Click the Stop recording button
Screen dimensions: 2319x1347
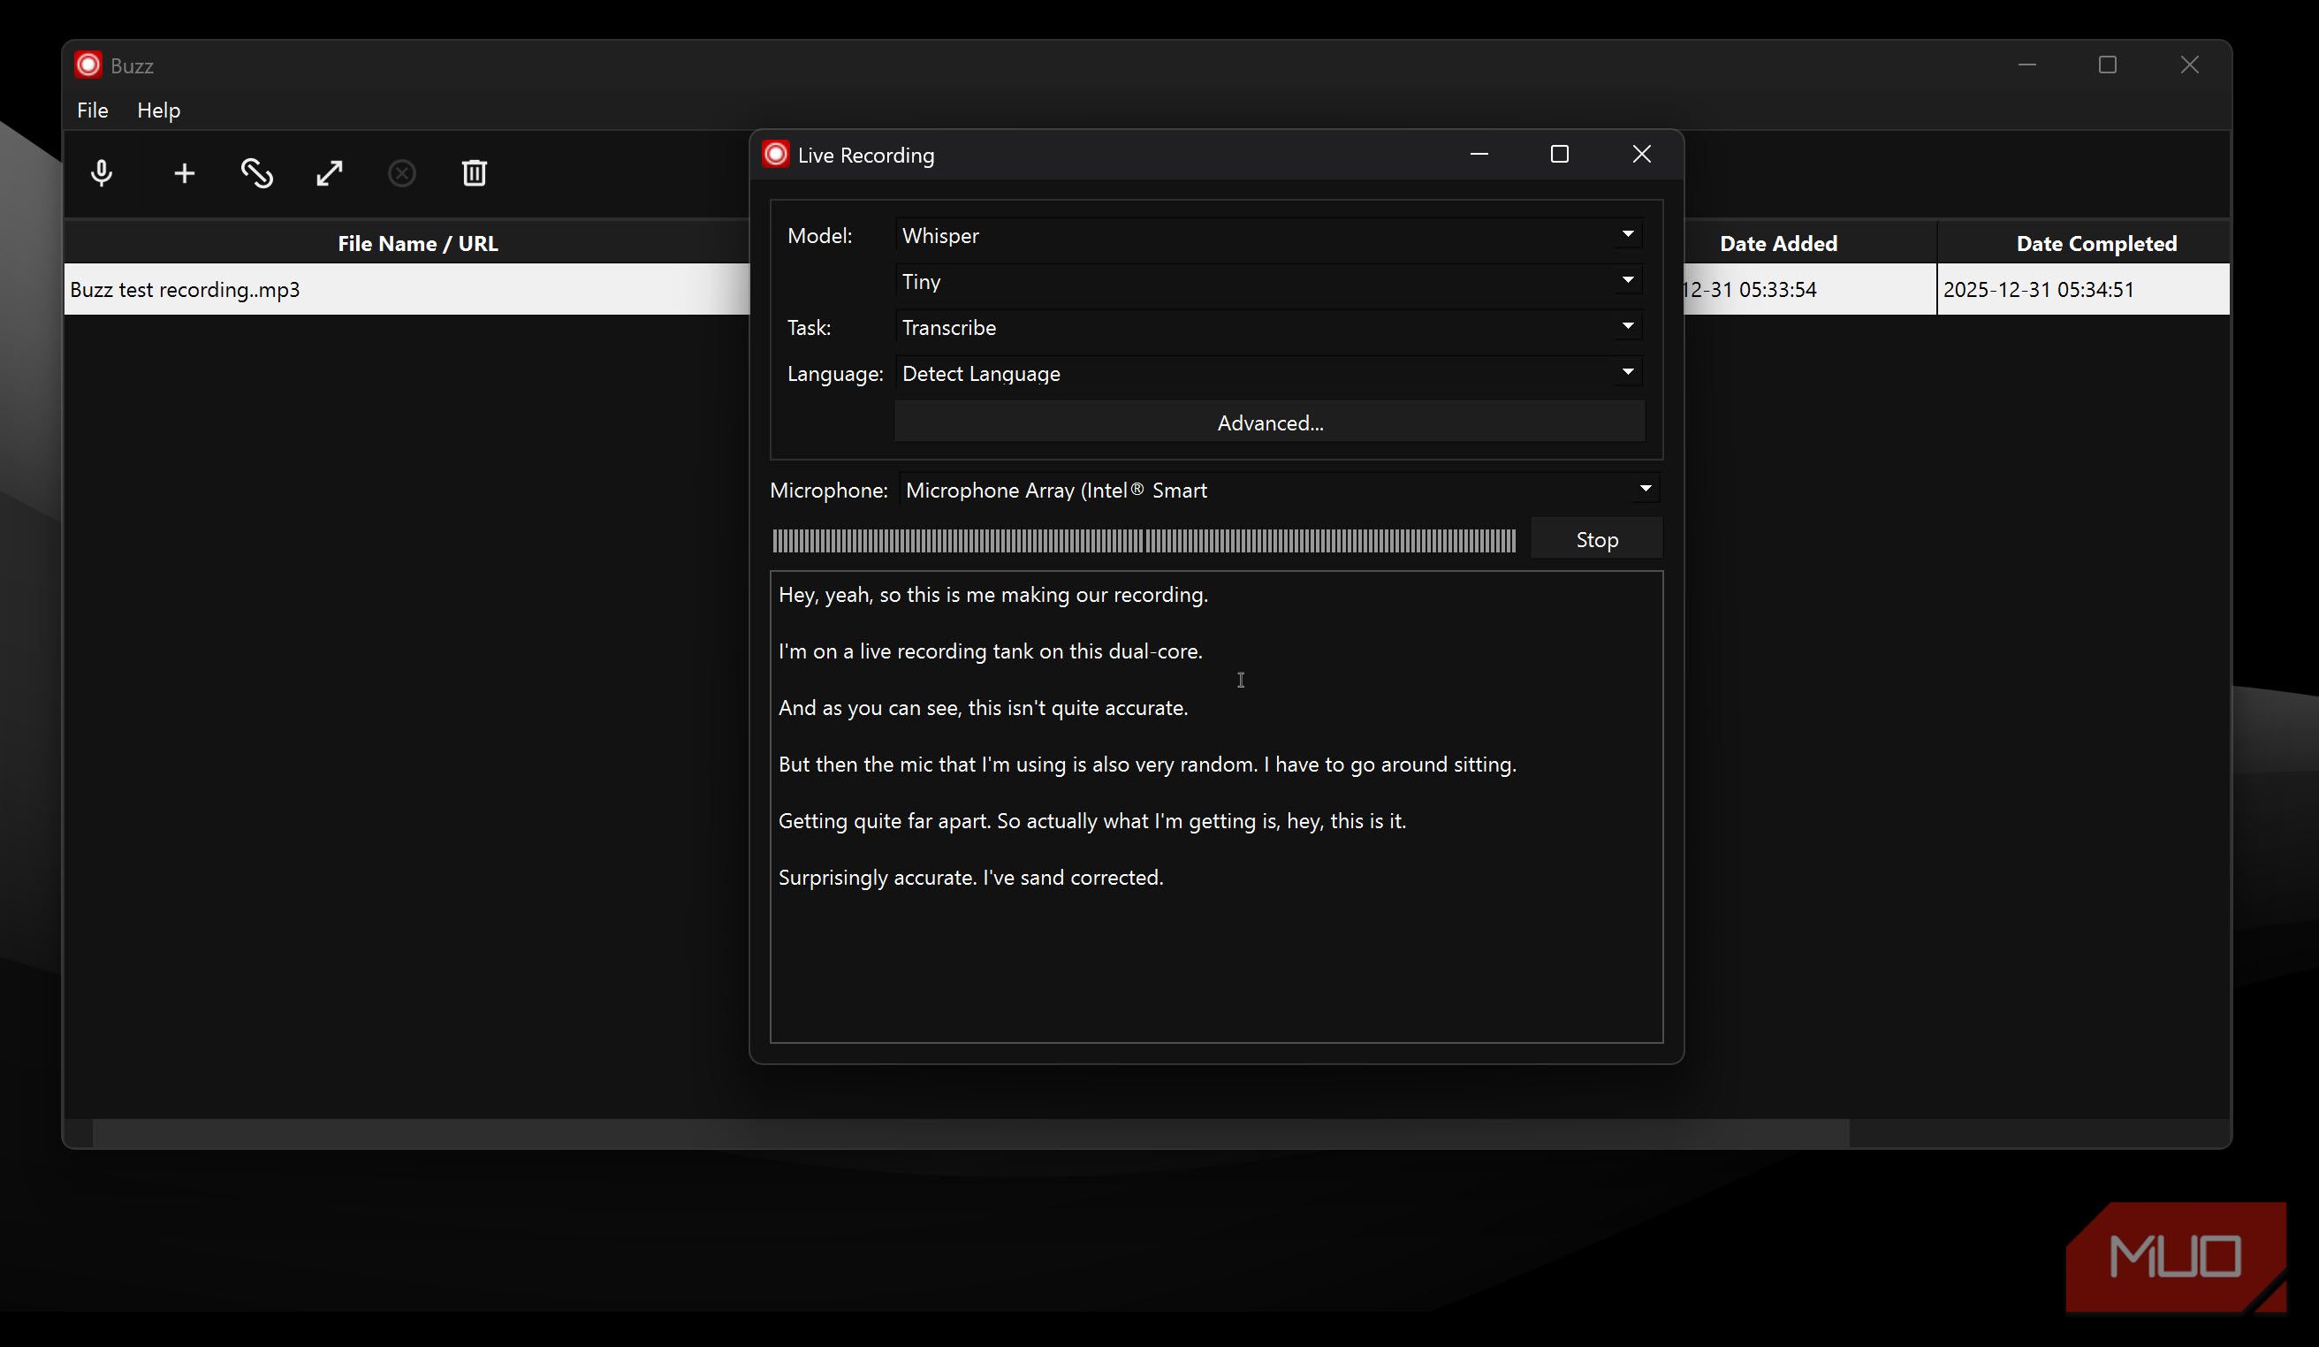pyautogui.click(x=1597, y=539)
